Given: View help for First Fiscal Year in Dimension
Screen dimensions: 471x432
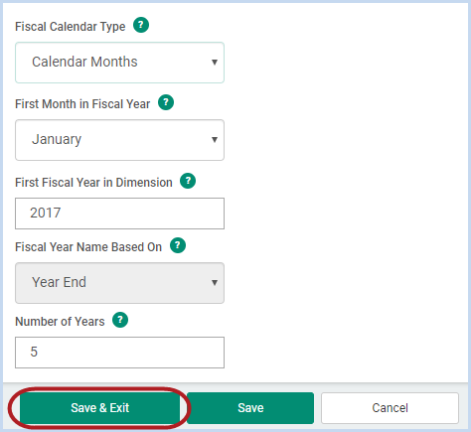Looking at the screenshot, I should 188,181.
